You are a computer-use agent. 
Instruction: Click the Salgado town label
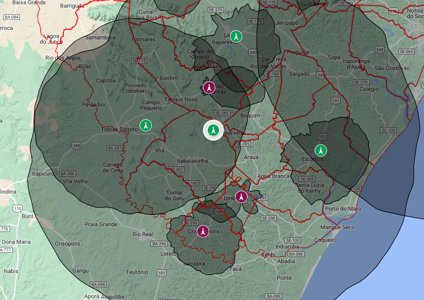(x=300, y=74)
